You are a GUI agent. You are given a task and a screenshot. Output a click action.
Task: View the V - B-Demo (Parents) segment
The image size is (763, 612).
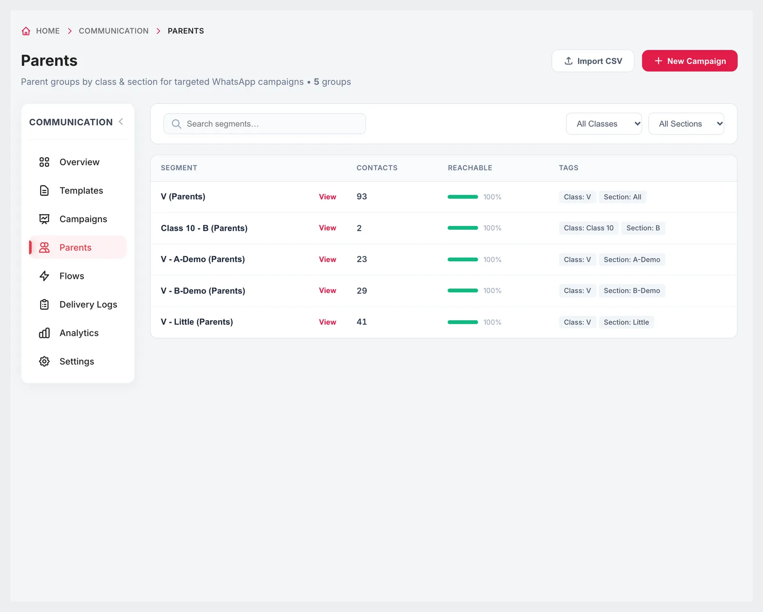[328, 291]
